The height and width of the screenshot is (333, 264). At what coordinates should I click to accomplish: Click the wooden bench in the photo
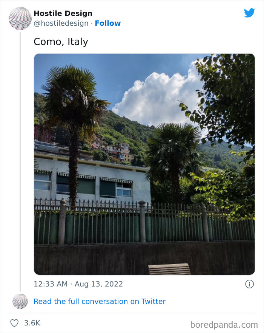coord(169,269)
